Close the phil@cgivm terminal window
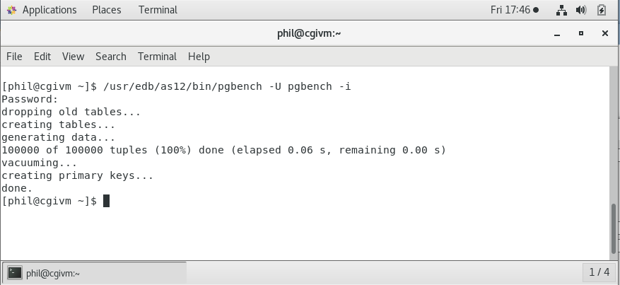The height and width of the screenshot is (285, 620). click(x=604, y=33)
